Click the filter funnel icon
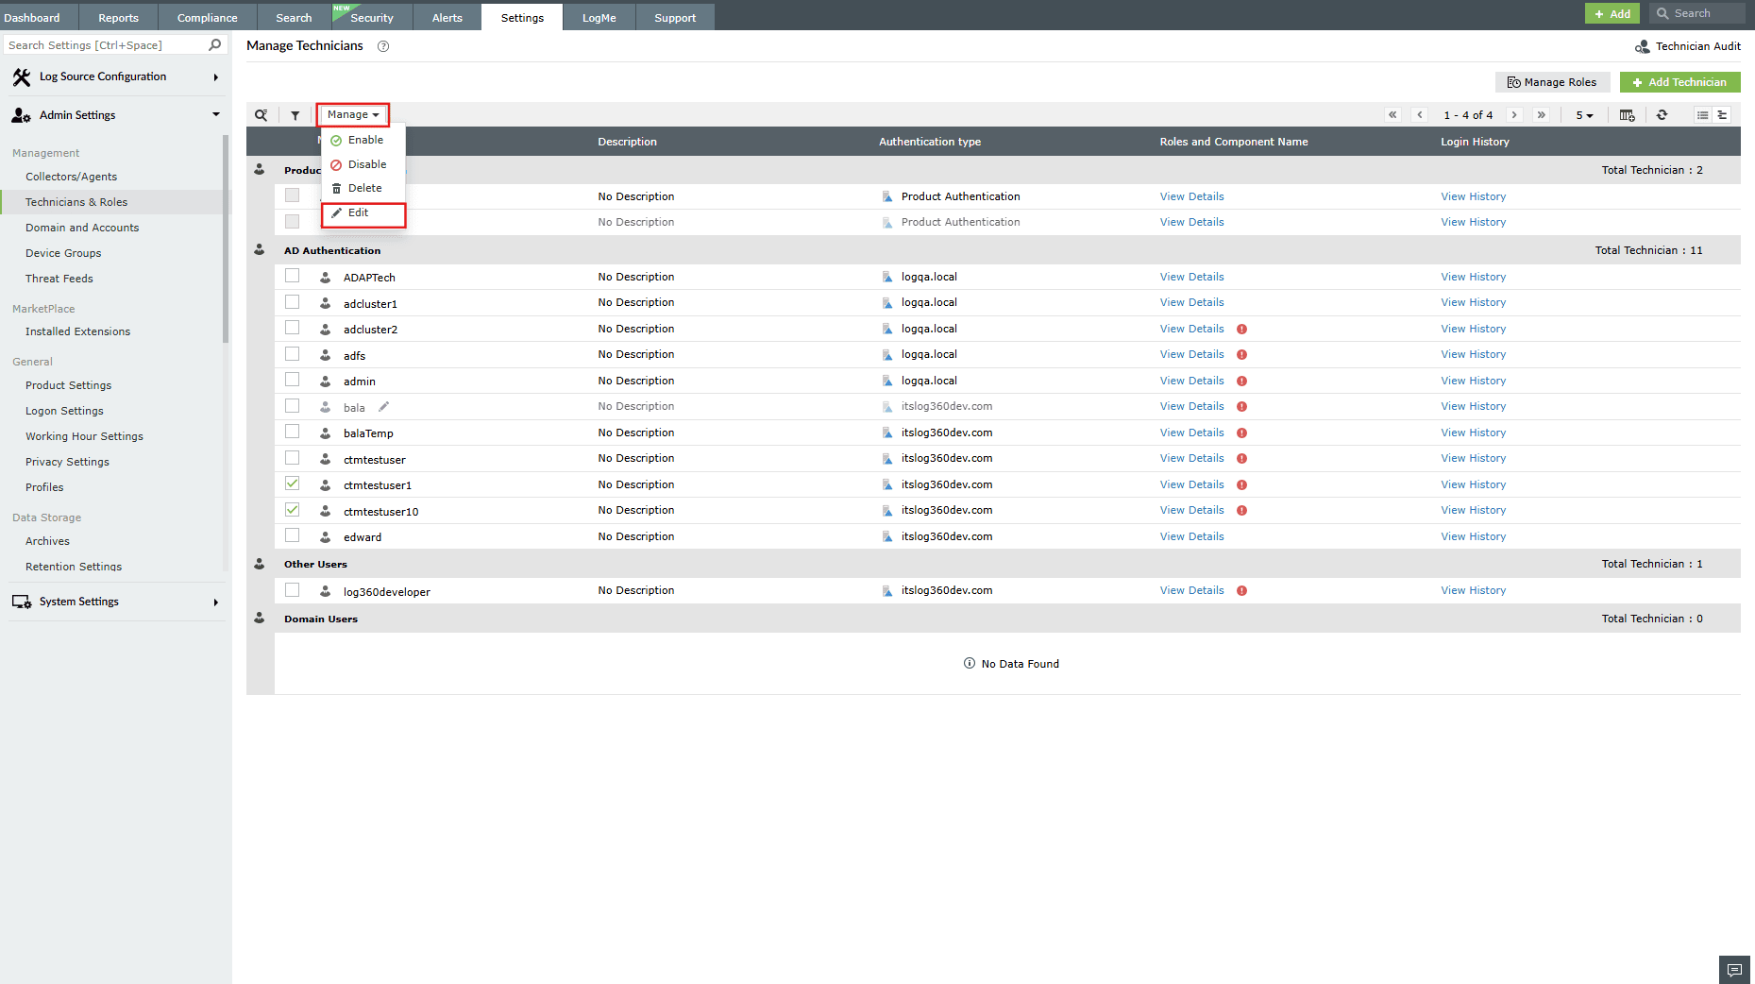The height and width of the screenshot is (984, 1755). point(295,115)
